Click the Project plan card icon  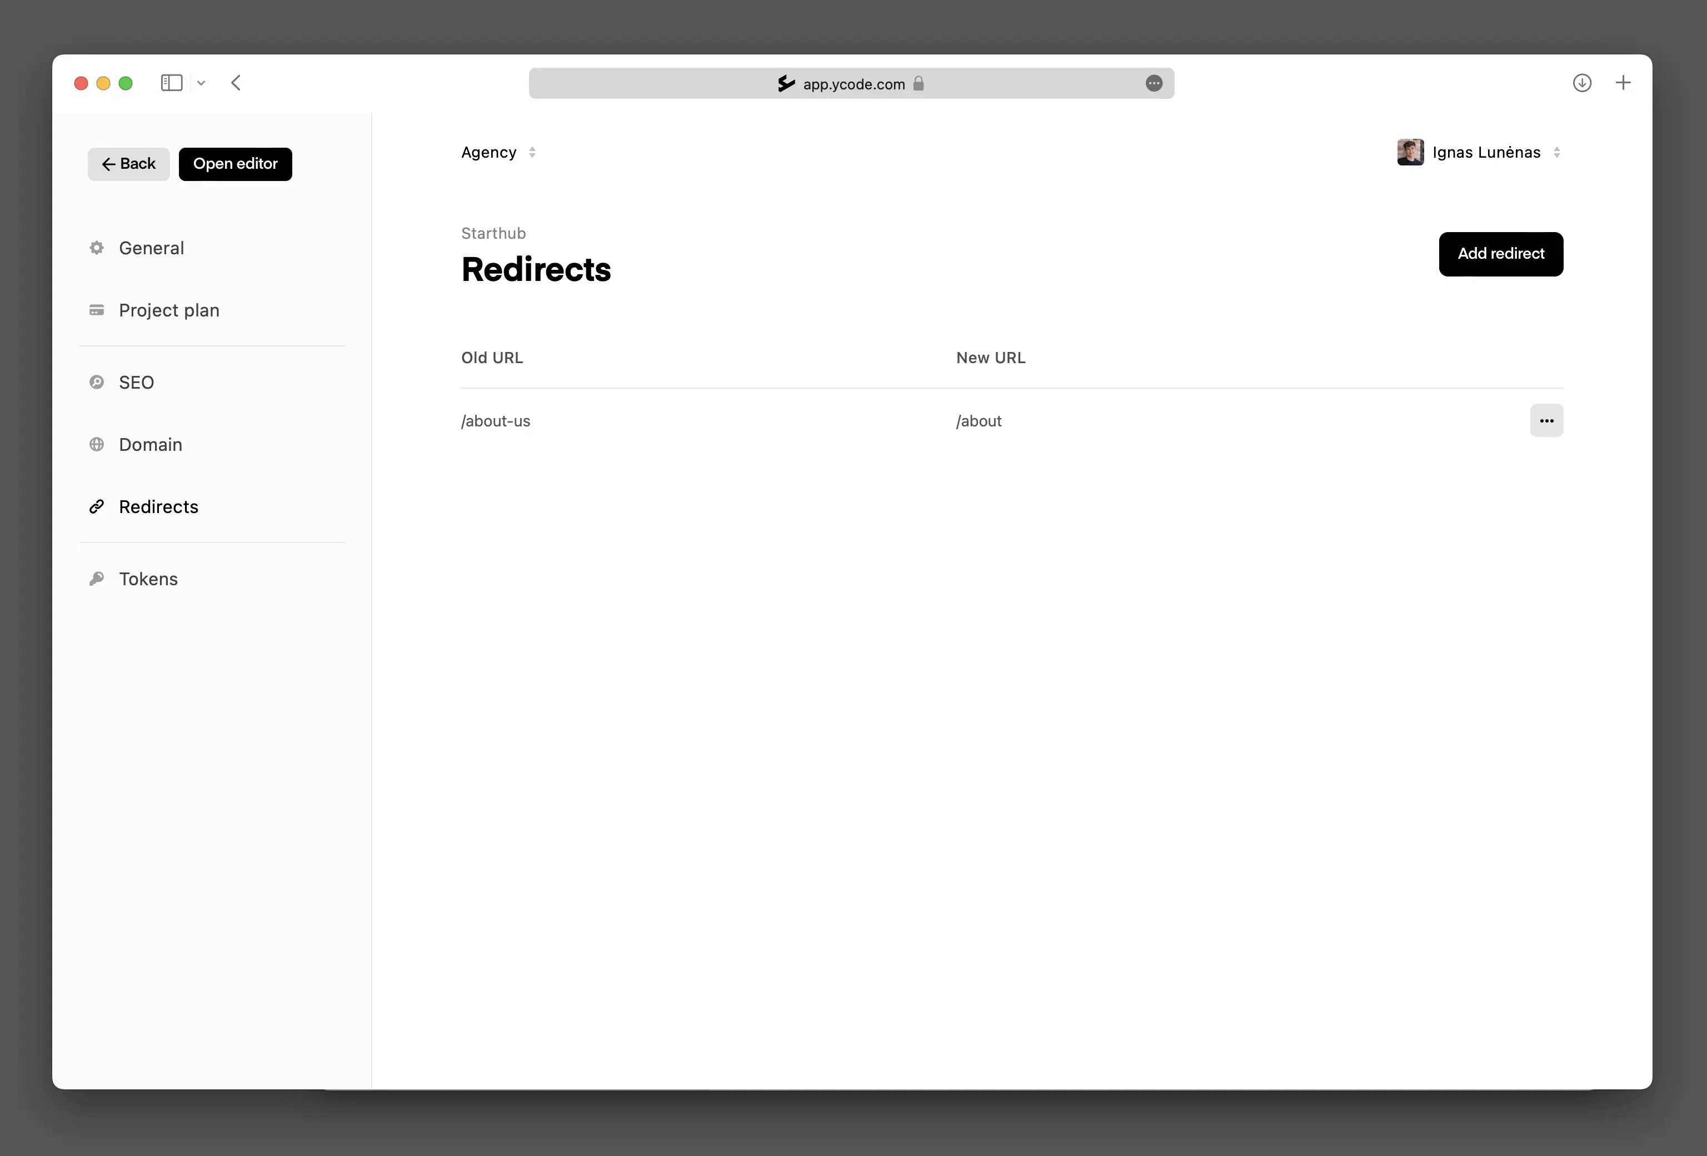tap(96, 310)
